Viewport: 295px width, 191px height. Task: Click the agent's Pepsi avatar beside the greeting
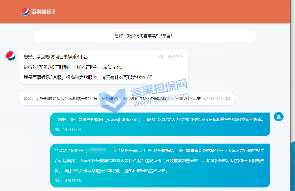(x=11, y=56)
